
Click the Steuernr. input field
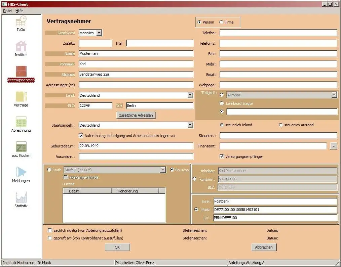278,136
